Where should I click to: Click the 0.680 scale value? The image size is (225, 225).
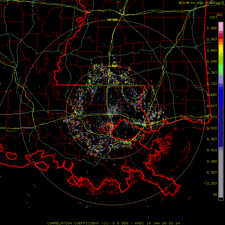pos(212,95)
